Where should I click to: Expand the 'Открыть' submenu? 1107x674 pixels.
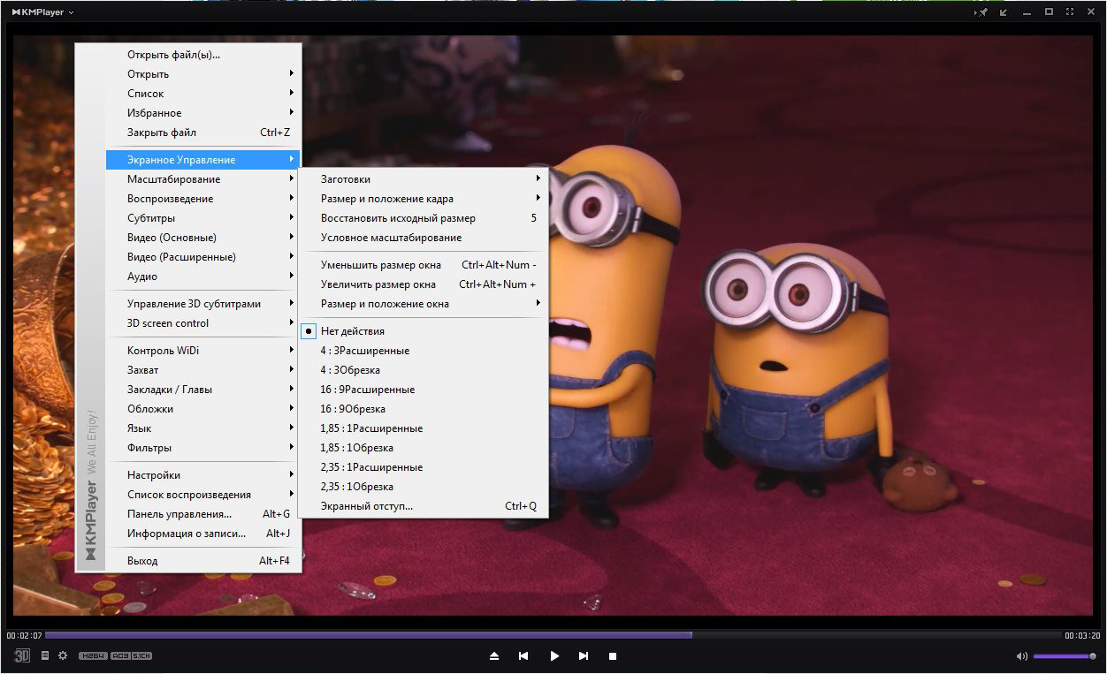(x=202, y=74)
